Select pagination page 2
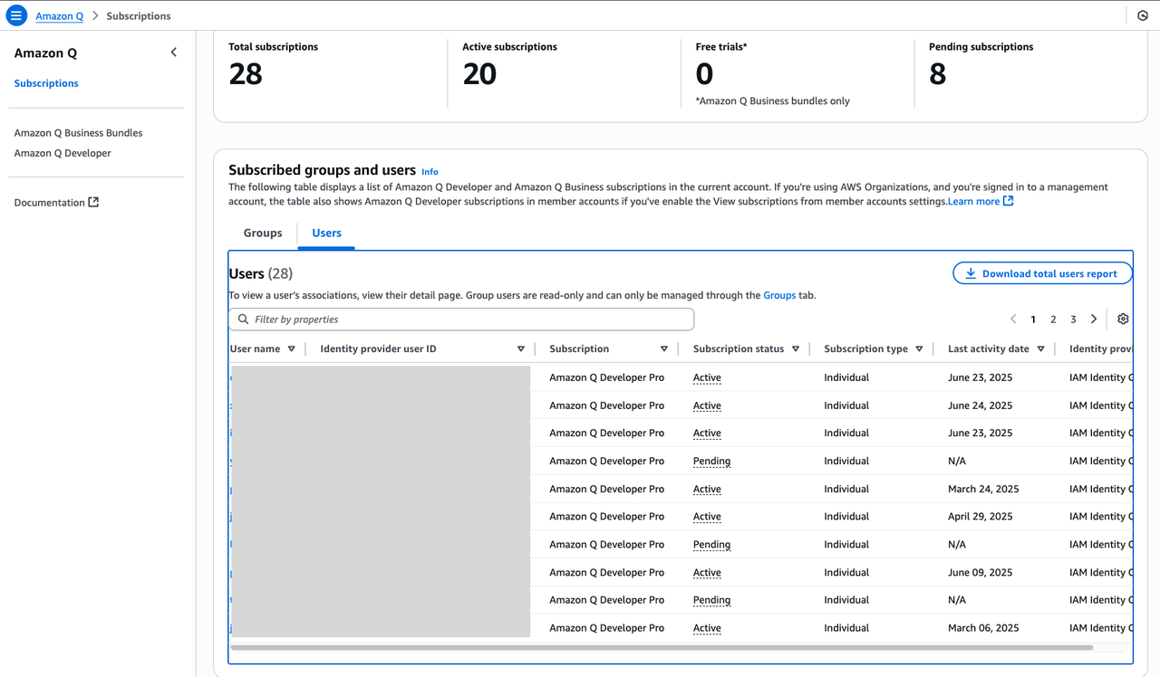 click(x=1053, y=319)
